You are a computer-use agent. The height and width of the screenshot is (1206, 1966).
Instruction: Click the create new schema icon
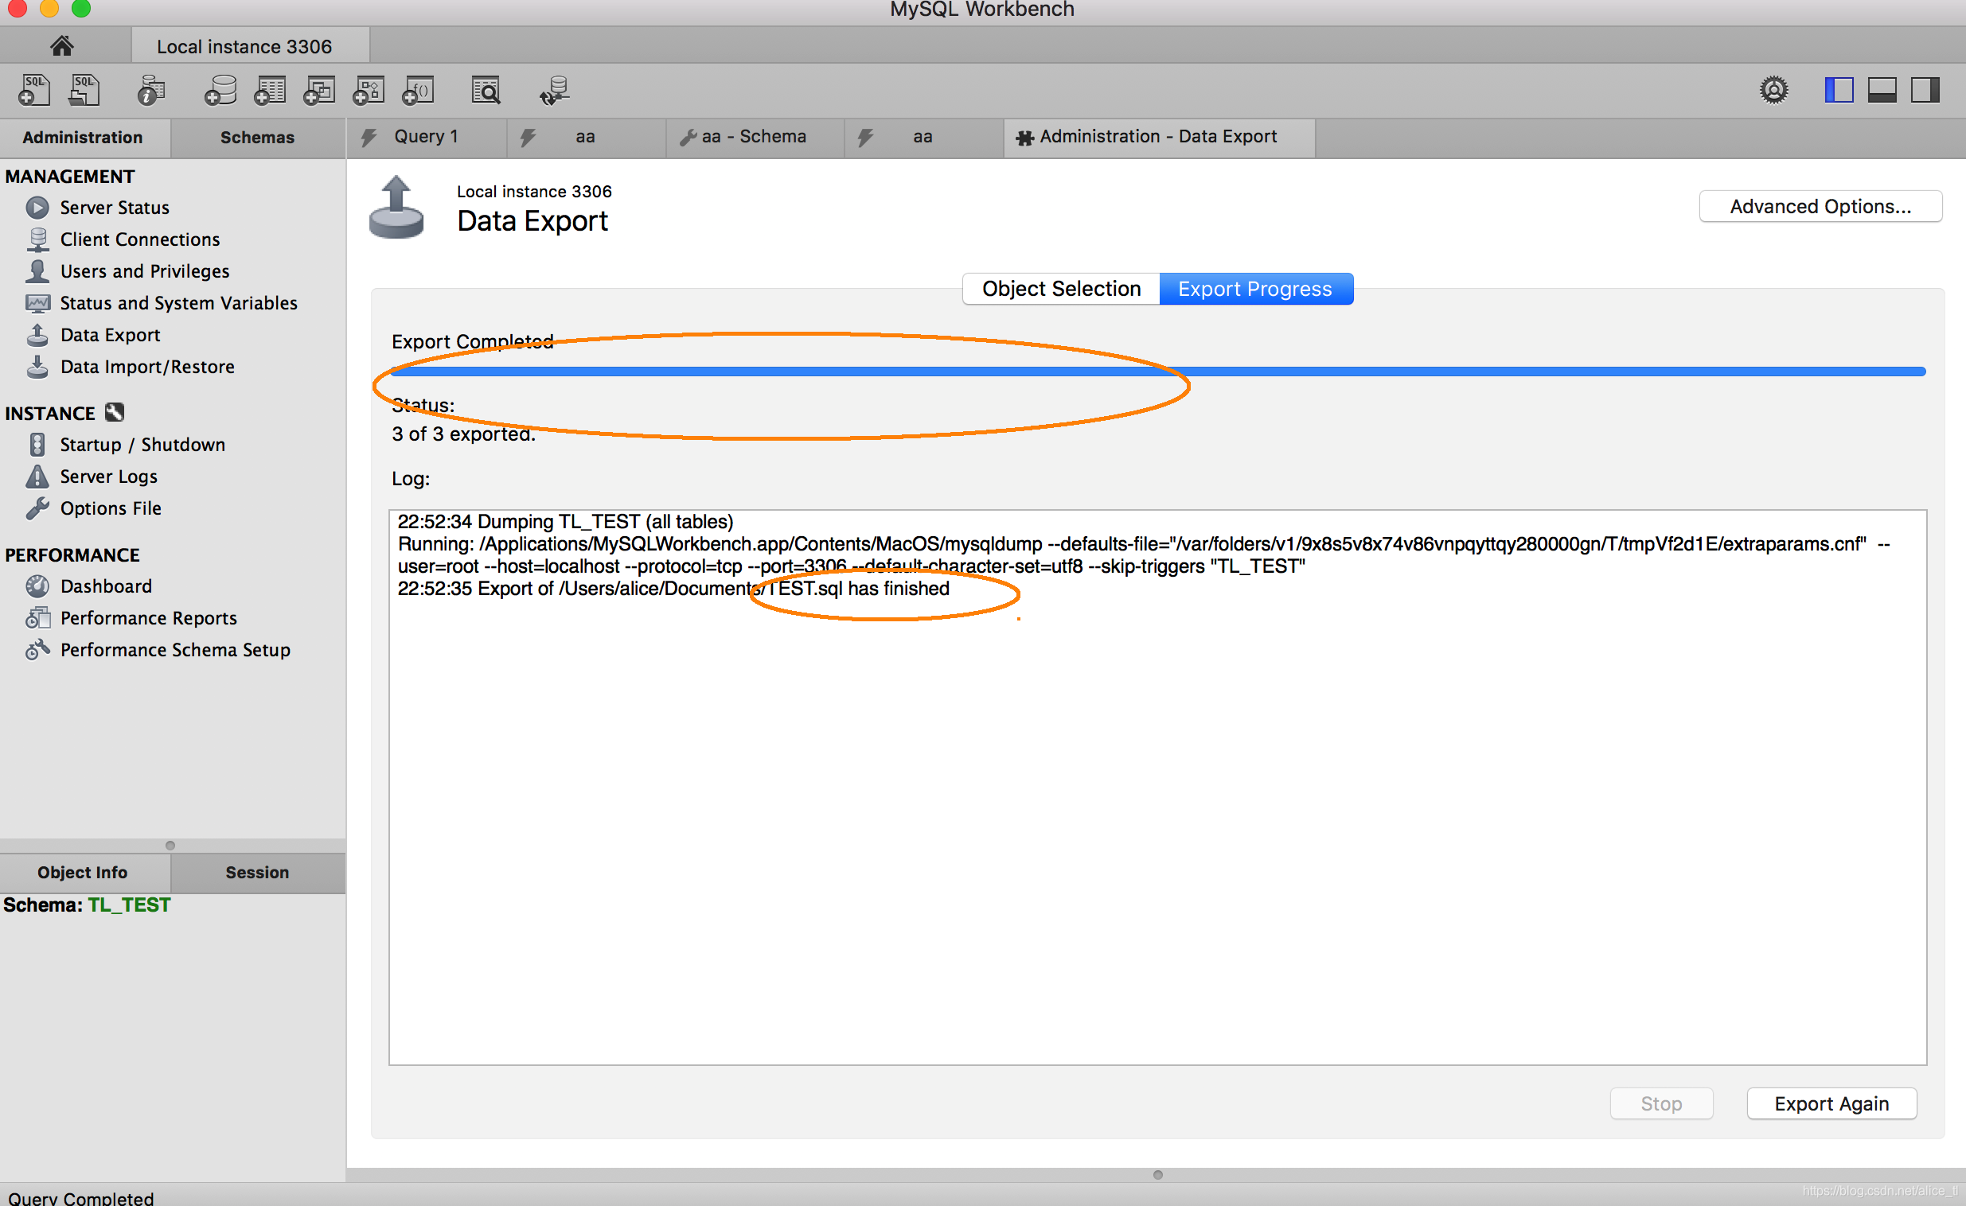point(220,90)
